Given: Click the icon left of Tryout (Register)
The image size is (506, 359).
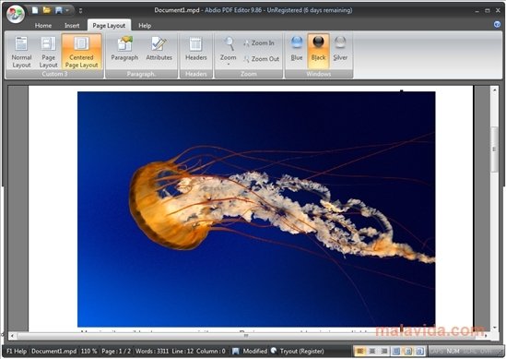Looking at the screenshot, I should click(274, 351).
